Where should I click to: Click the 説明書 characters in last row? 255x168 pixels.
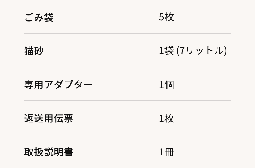[58, 152]
